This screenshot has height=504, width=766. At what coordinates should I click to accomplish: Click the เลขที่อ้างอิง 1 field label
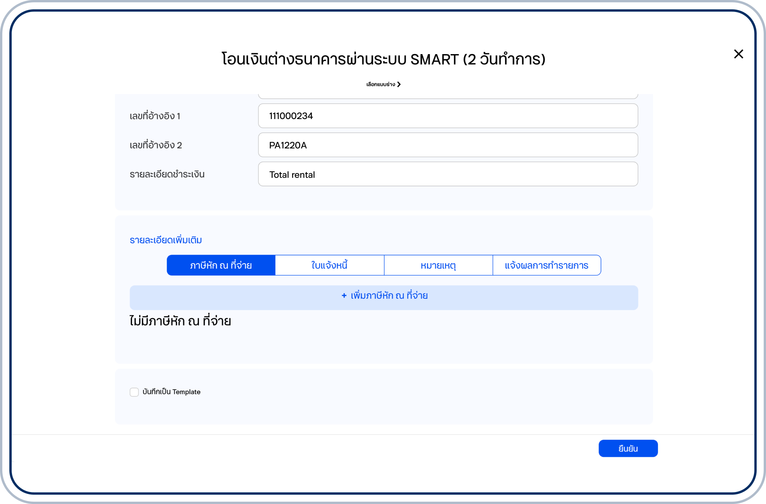click(x=155, y=116)
